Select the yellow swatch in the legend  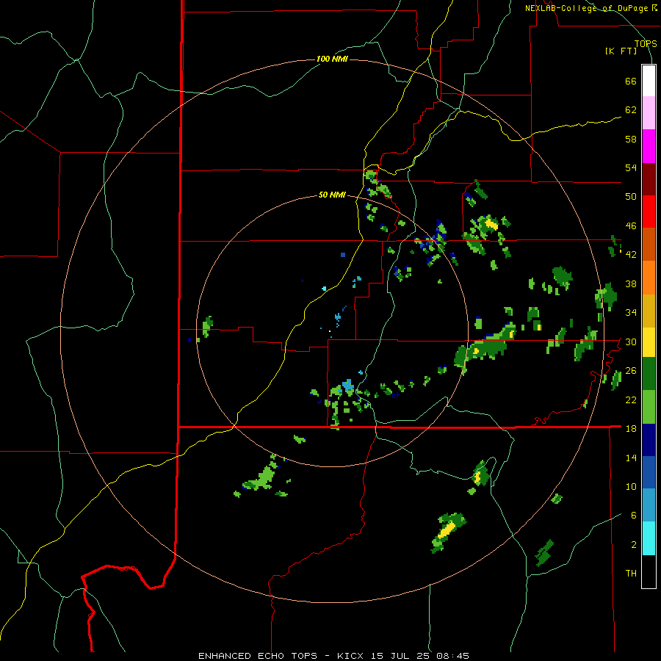point(649,342)
